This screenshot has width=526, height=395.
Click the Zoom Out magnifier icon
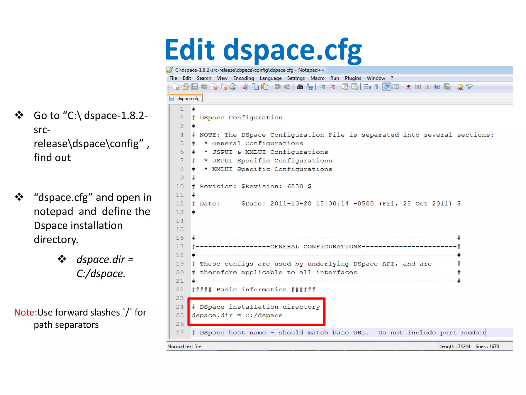[x=332, y=87]
